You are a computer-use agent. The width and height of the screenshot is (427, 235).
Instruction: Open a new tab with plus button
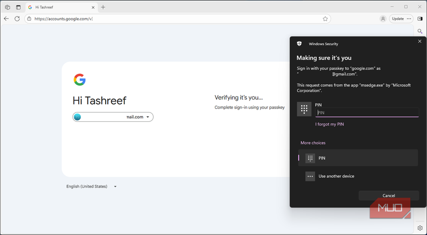pyautogui.click(x=103, y=7)
